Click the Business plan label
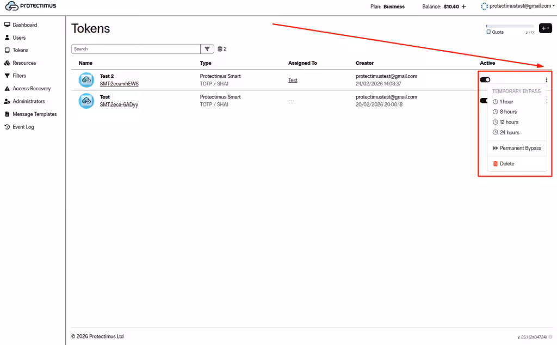 pos(394,7)
